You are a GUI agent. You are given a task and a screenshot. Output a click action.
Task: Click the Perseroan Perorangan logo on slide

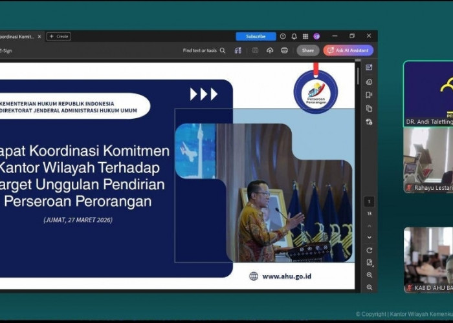pos(316,92)
